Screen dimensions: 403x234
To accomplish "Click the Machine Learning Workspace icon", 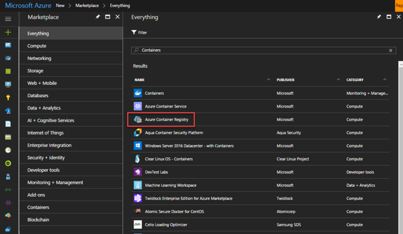I will [138, 185].
